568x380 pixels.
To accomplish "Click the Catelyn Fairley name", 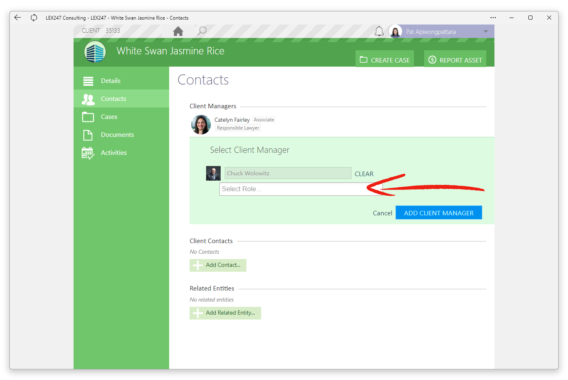I will (x=232, y=120).
